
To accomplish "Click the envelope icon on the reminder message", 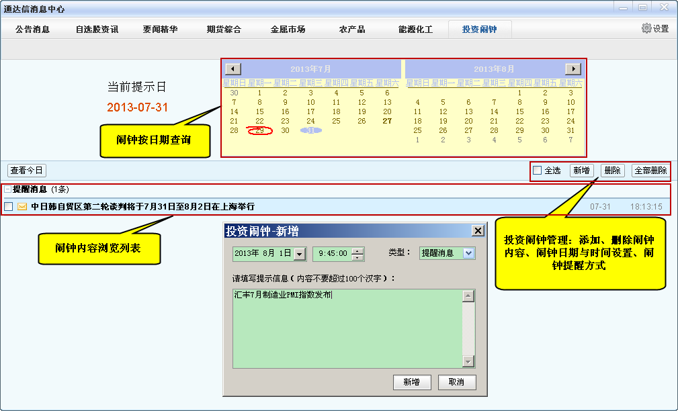I will click(22, 207).
